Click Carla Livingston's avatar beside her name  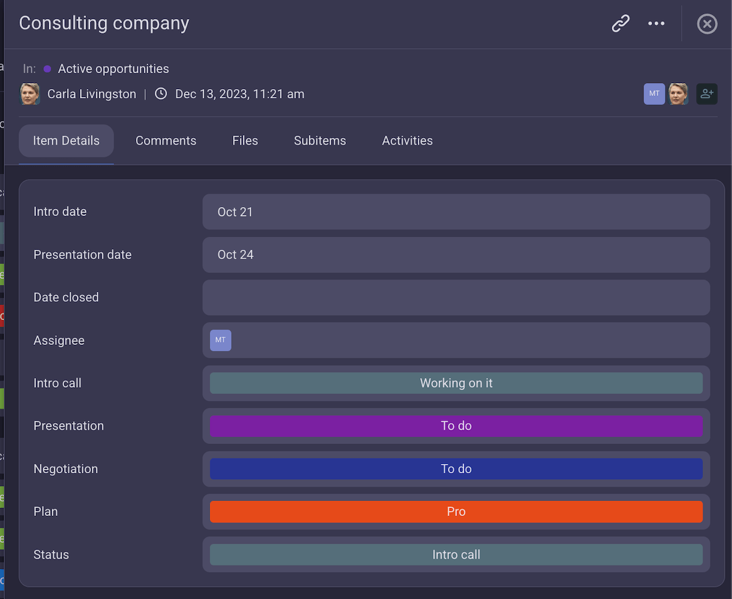(30, 94)
